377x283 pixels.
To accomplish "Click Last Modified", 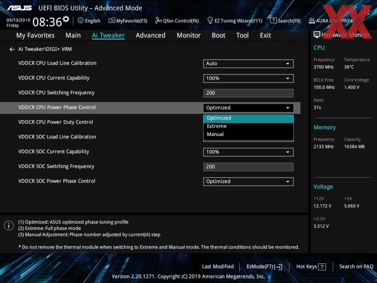I will tap(218, 267).
